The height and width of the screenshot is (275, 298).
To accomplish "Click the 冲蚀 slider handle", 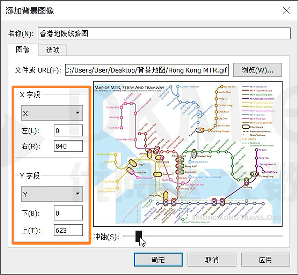I will [139, 236].
